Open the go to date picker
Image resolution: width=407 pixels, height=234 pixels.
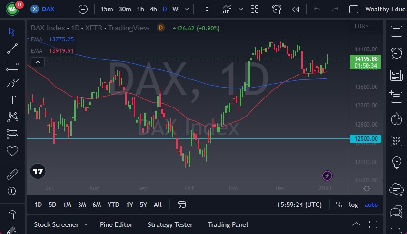click(181, 205)
